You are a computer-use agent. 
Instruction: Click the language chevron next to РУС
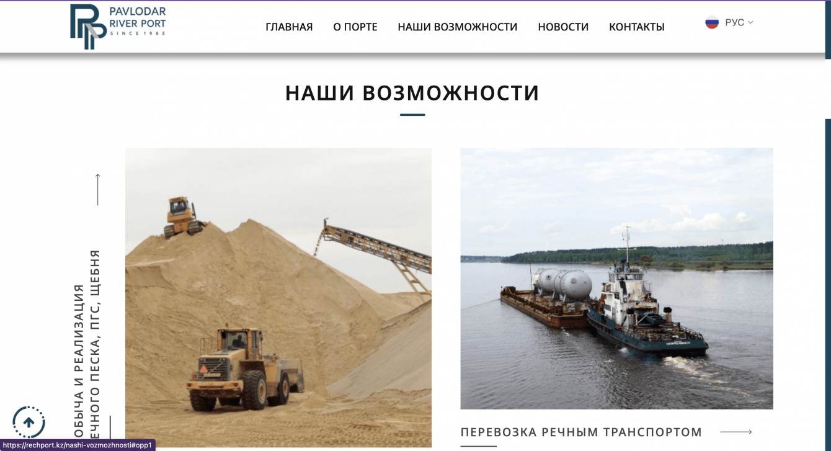(750, 22)
